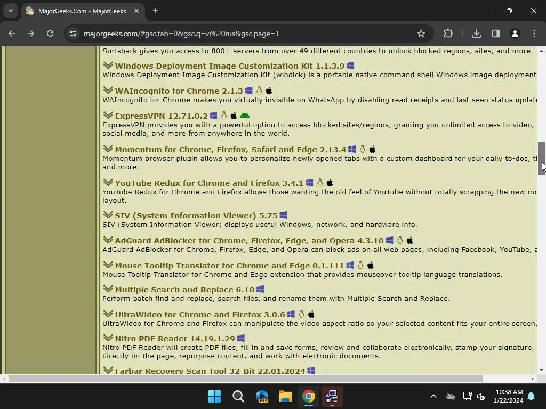Screen dimensions: 546x409
Task: Expand the YouTube Redux entry chevron
Action: point(108,182)
